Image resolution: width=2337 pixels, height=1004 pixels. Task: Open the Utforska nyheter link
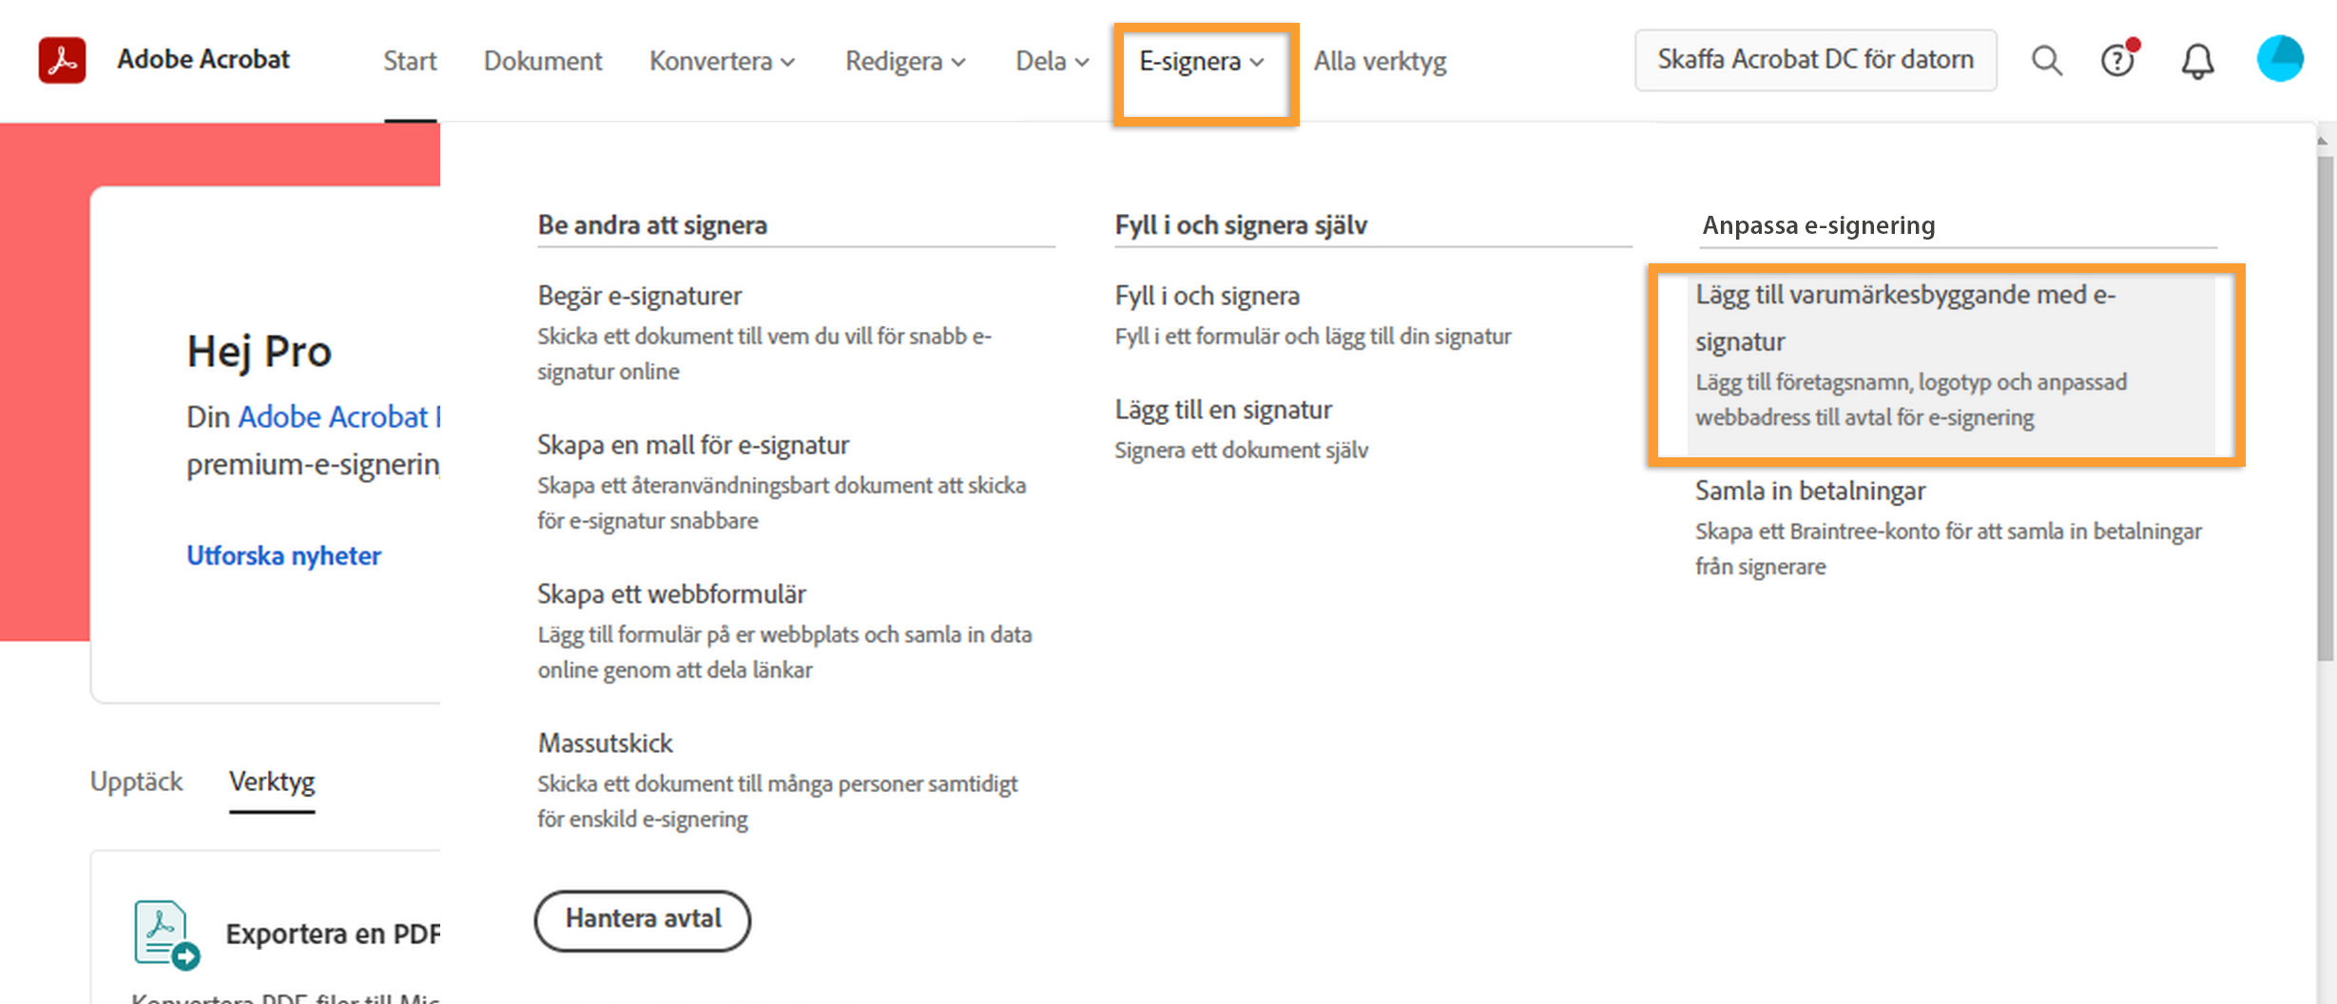point(283,555)
